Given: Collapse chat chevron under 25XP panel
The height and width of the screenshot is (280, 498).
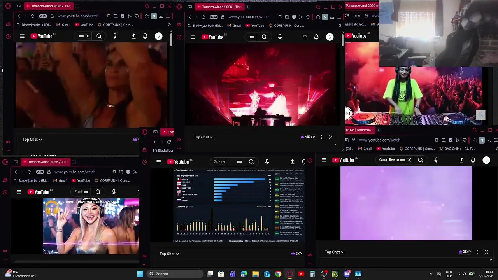Looking at the screenshot, I should (491, 259).
